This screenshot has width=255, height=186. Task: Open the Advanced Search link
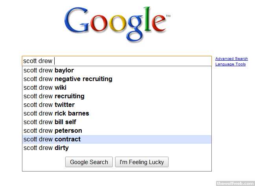(231, 59)
